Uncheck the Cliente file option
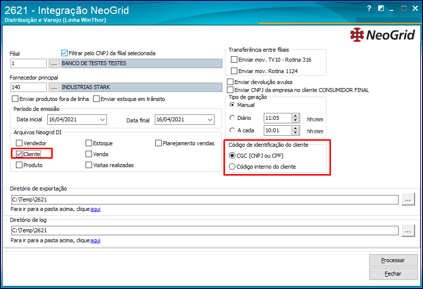The image size is (423, 289). [19, 154]
